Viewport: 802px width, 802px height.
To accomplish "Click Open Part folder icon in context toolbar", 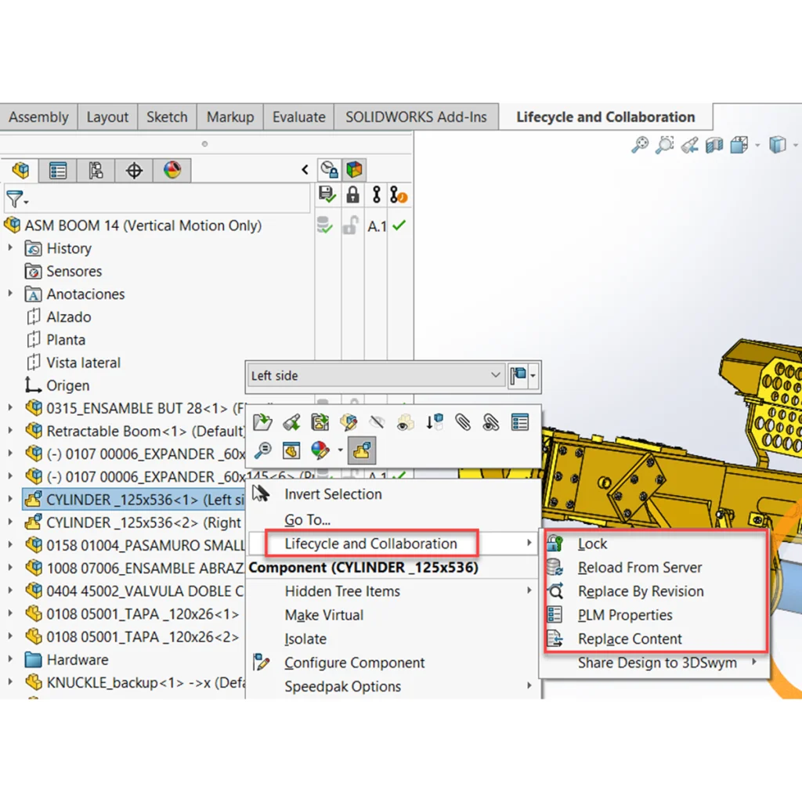I will point(262,423).
